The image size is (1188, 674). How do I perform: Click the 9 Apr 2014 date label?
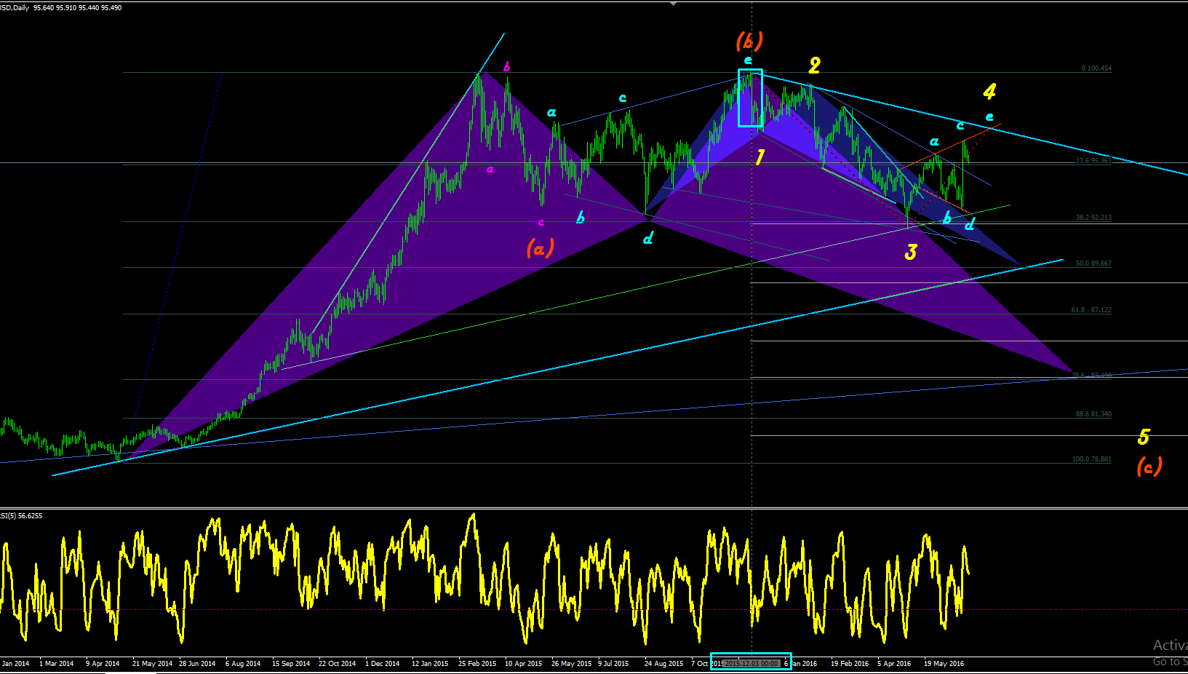point(103,663)
